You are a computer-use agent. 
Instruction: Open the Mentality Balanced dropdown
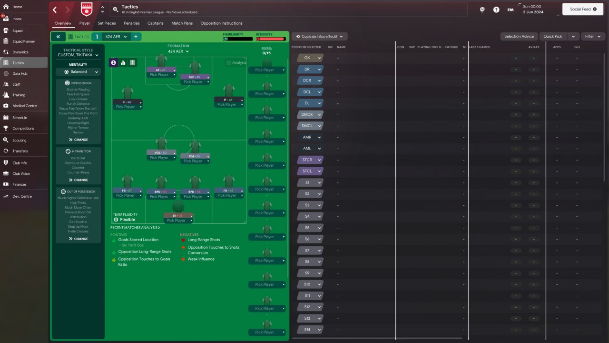[x=78, y=72]
